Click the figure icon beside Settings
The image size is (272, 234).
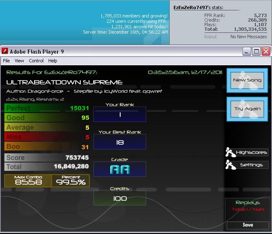[x=230, y=165]
